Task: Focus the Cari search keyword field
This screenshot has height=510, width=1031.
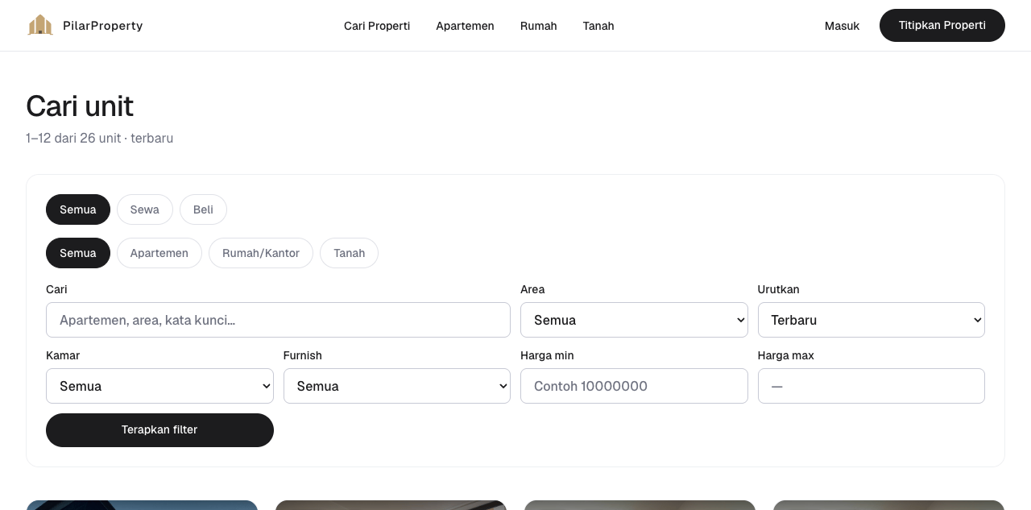Action: coord(278,320)
